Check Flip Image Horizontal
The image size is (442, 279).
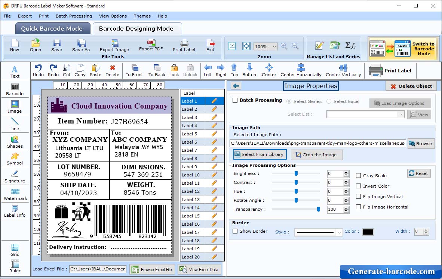pos(359,207)
